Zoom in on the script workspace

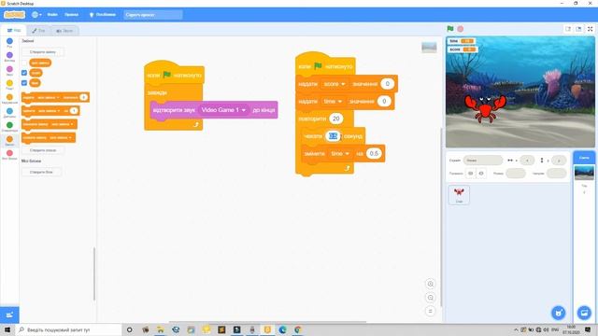click(430, 284)
